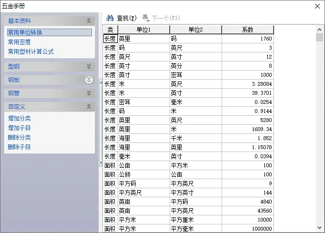325x233 pixels.
Task: Collapse the 自定义 section chevron
Action: click(89, 107)
